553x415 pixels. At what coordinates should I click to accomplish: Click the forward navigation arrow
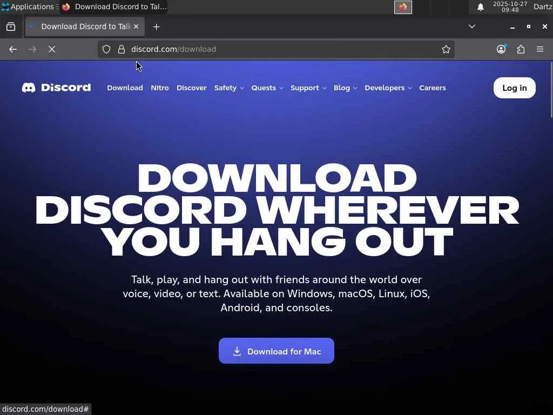coord(32,49)
